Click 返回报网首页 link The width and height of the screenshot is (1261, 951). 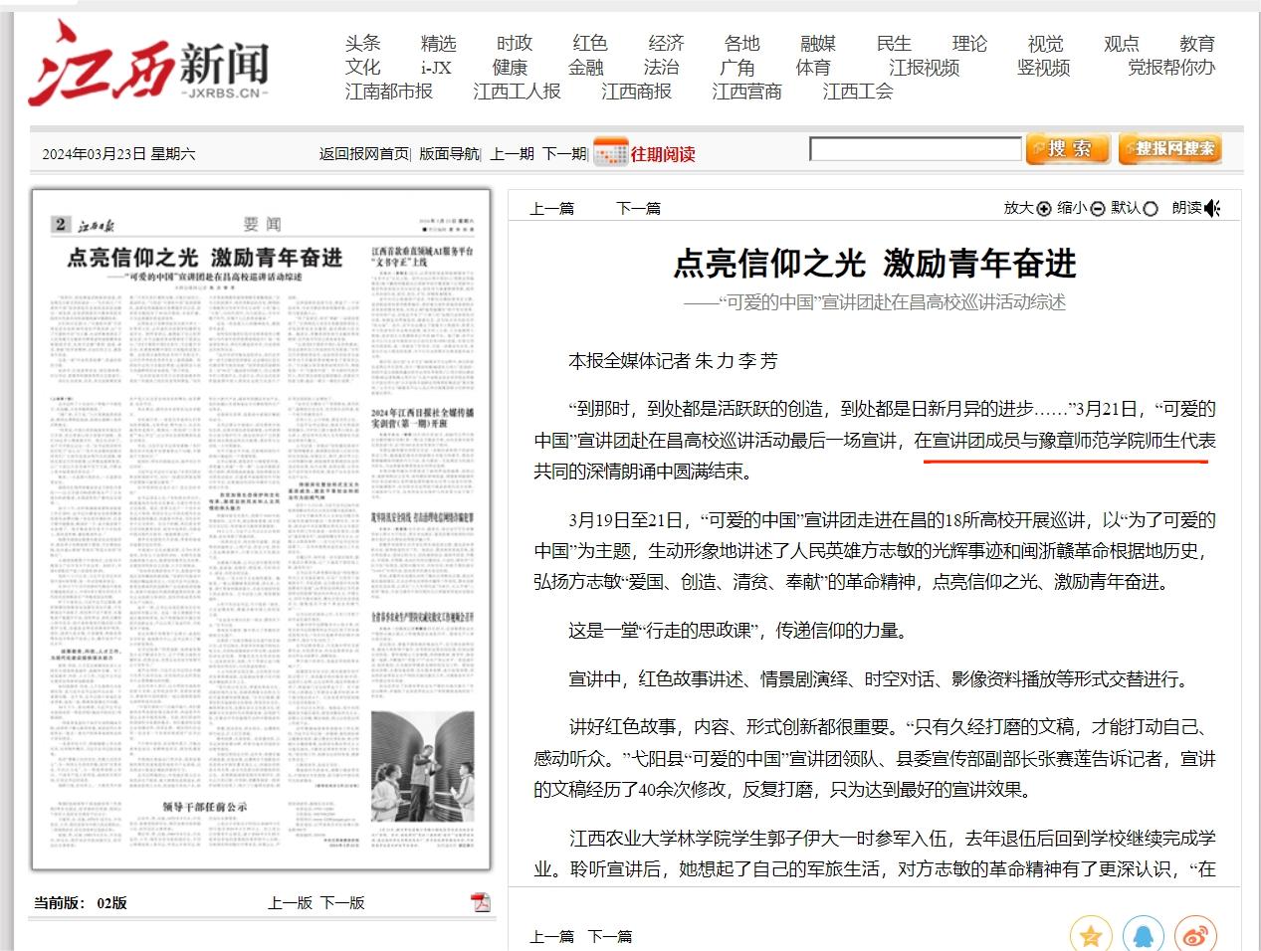point(364,153)
